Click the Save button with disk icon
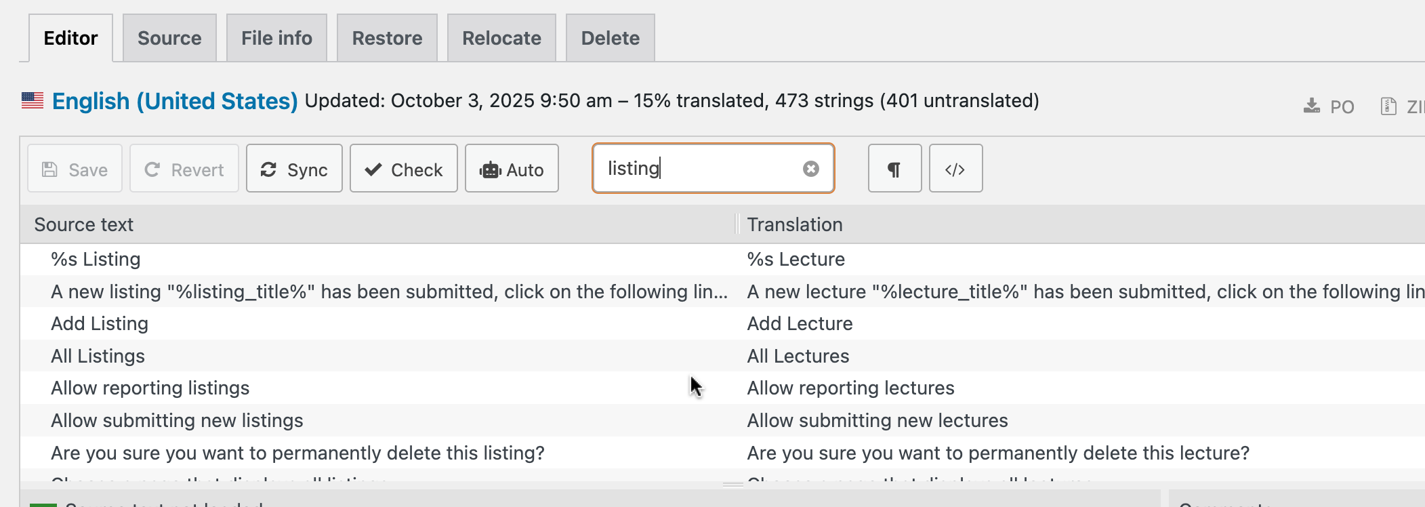This screenshot has height=507, width=1425. pyautogui.click(x=75, y=169)
